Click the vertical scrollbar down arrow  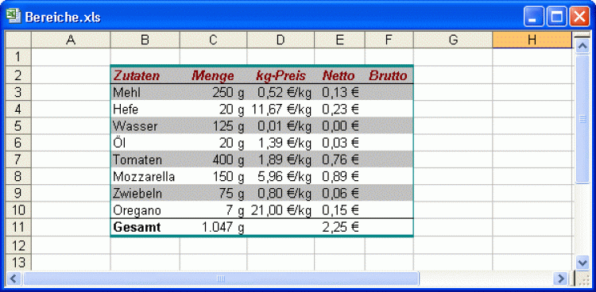click(582, 263)
